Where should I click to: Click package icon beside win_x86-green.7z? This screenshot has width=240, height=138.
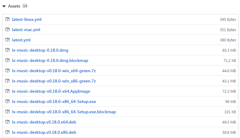[x=7, y=81]
